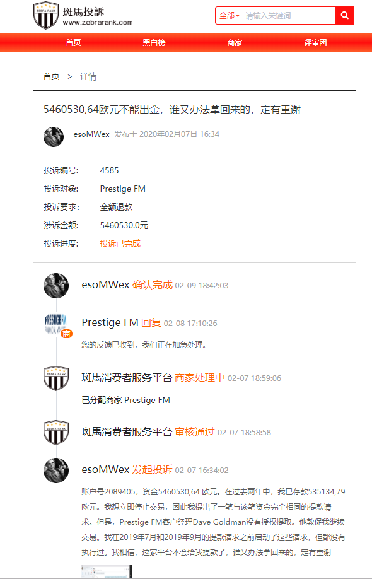
Task: Click the shield avatar at 审核通过
Action: coord(56,432)
